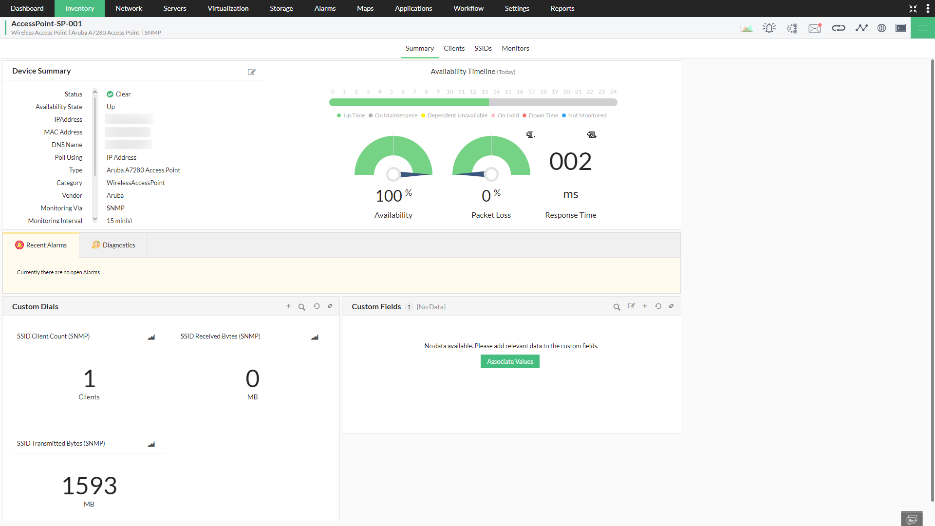Open vertical three-dot menu in top bar
The width and height of the screenshot is (935, 526).
928,8
